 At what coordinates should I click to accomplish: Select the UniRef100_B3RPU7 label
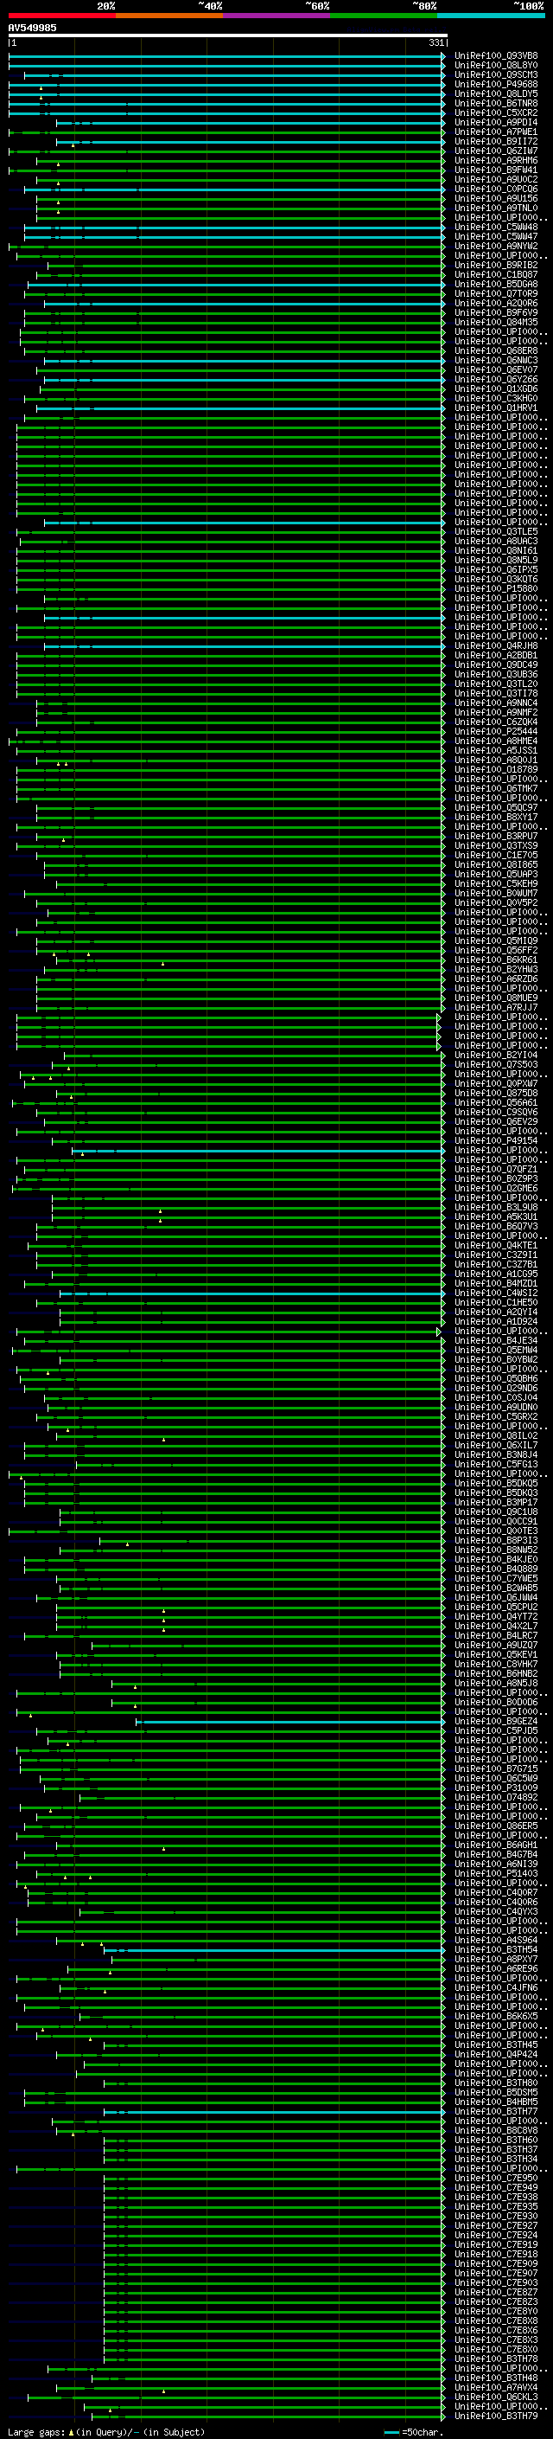click(x=496, y=836)
